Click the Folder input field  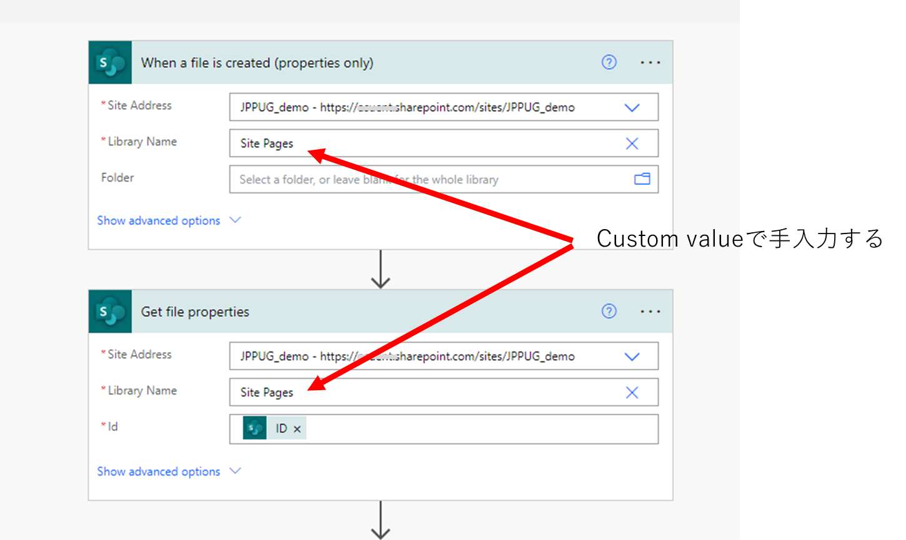click(x=444, y=179)
